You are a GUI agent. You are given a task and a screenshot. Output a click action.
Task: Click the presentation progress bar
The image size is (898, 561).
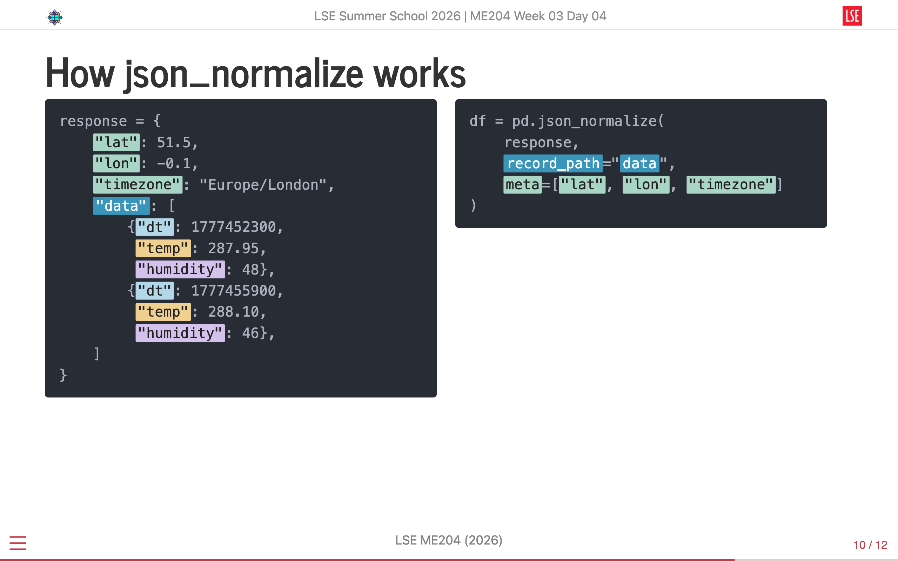pyautogui.click(x=449, y=560)
